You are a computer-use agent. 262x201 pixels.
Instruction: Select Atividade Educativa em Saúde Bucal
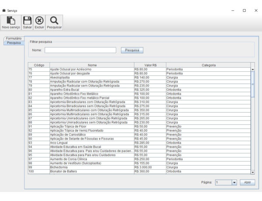(139, 147)
